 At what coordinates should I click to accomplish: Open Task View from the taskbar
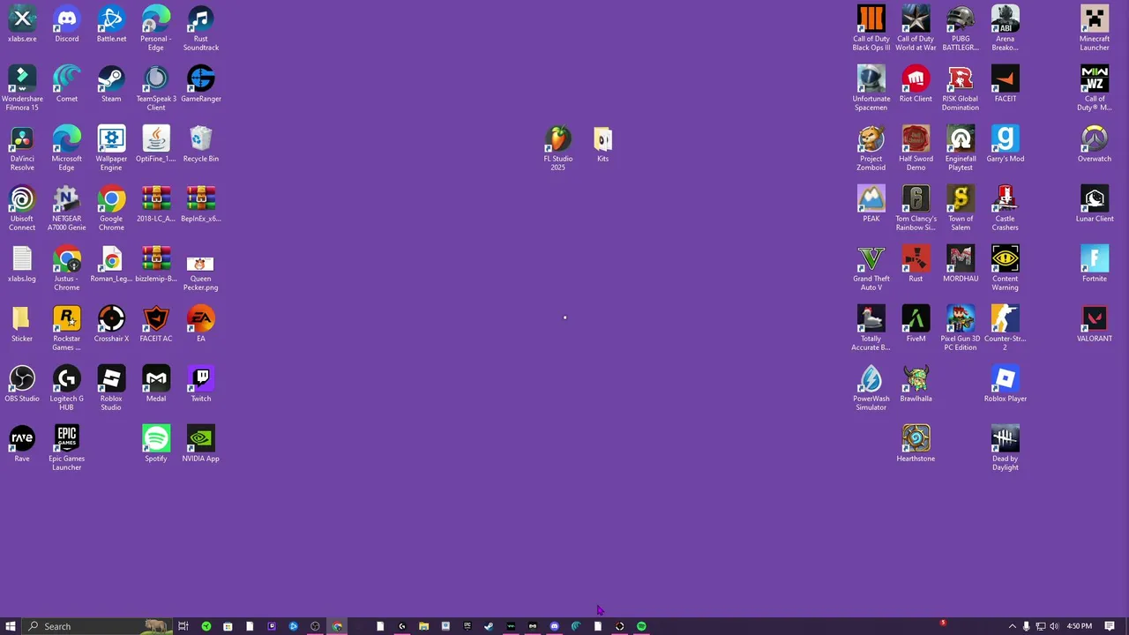tap(183, 626)
